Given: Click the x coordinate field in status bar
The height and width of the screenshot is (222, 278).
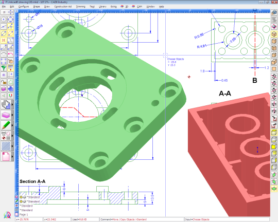Looking at the screenshot, I should tap(29, 219).
